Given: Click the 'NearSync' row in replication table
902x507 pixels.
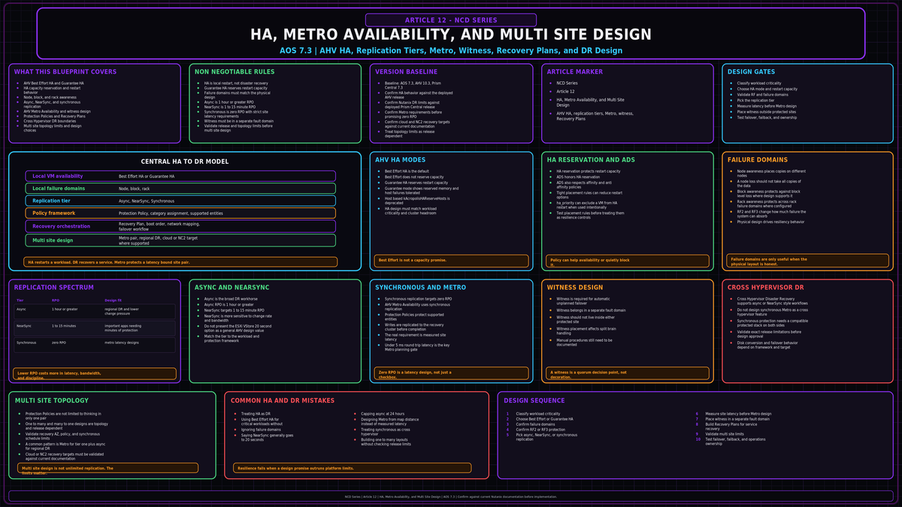Looking at the screenshot, I should 95,327.
